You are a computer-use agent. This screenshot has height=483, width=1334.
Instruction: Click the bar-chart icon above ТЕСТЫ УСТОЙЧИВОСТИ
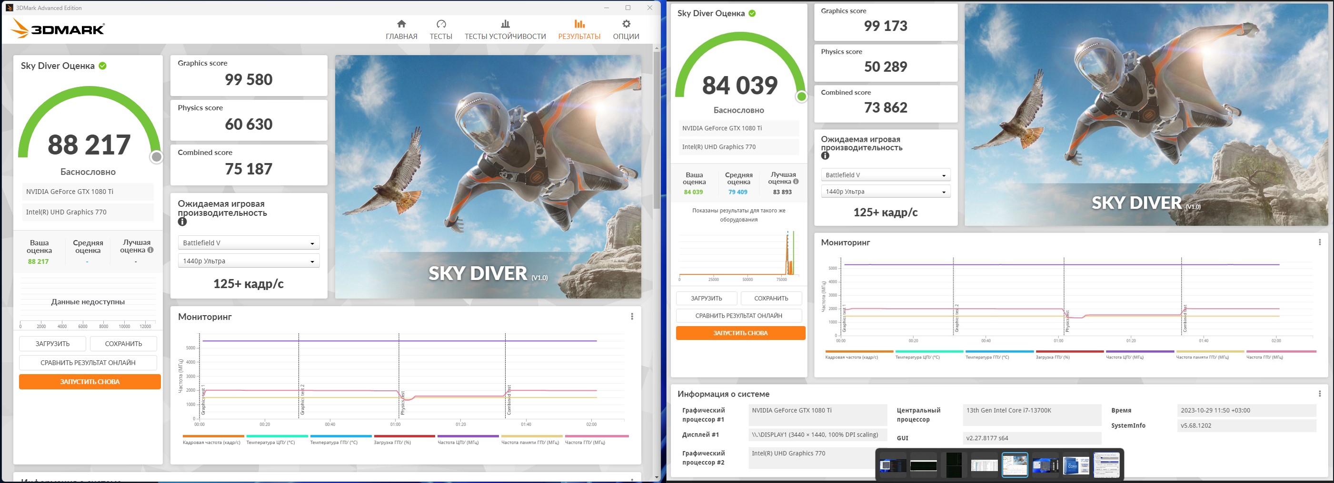[505, 24]
